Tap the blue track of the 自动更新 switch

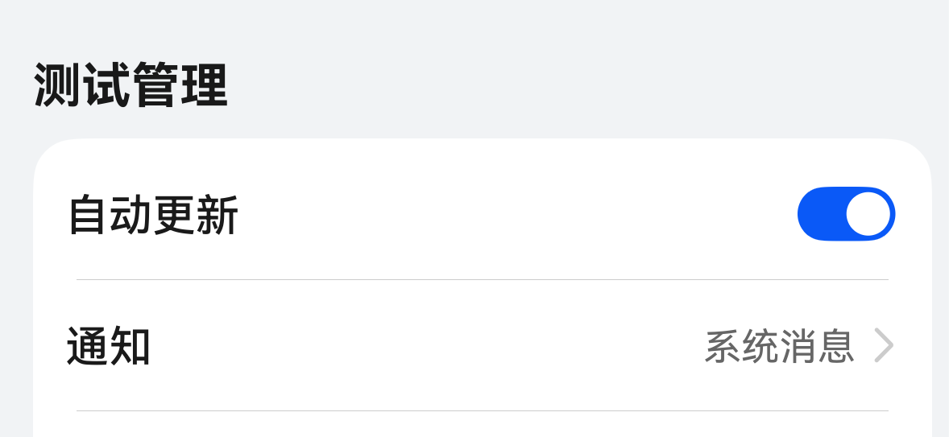pos(820,214)
